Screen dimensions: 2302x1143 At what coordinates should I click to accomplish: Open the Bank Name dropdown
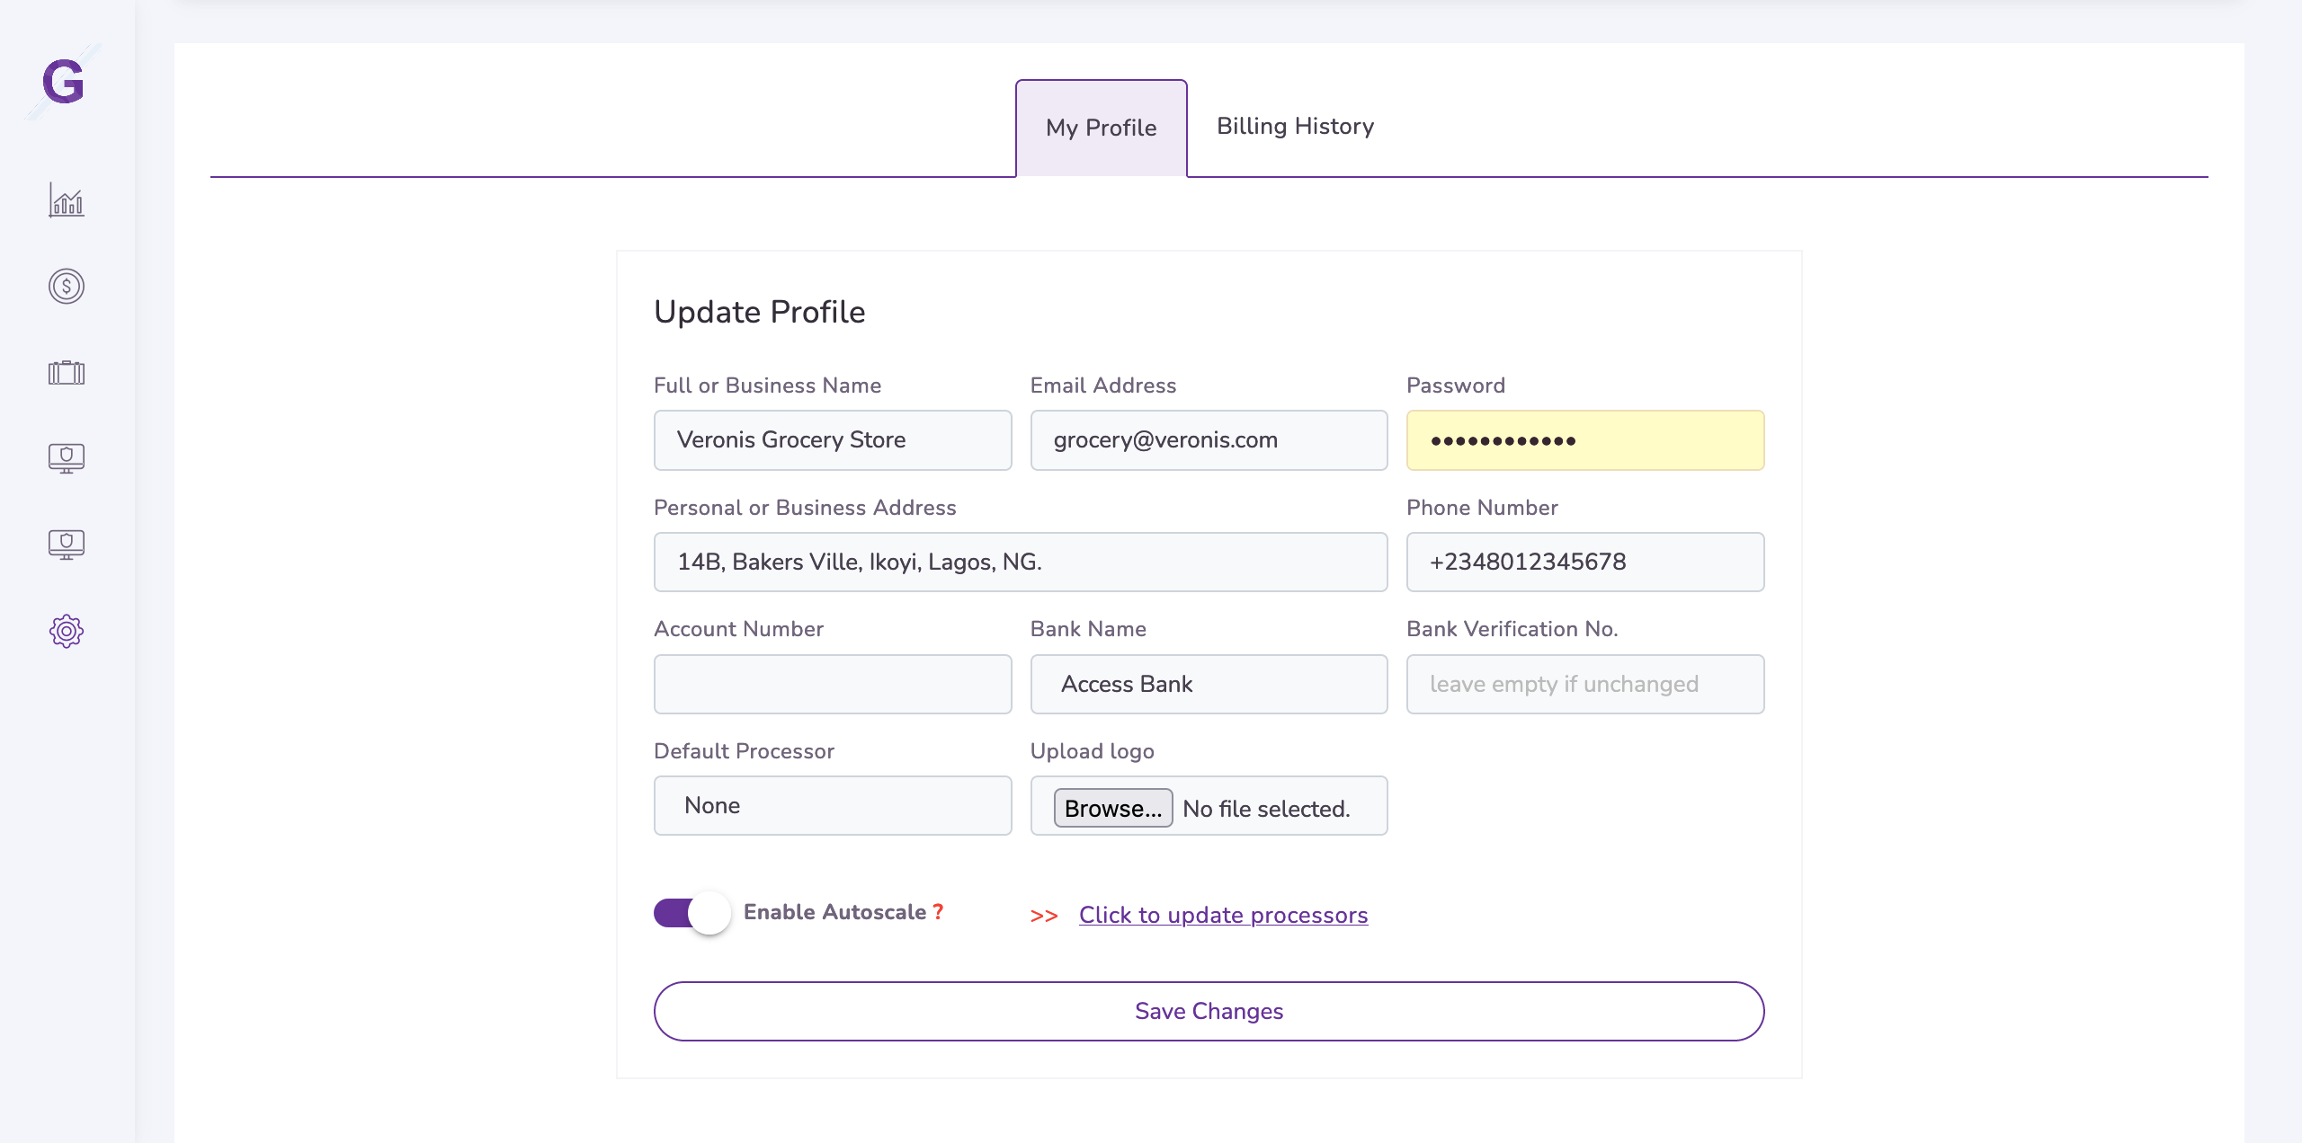pyautogui.click(x=1209, y=684)
